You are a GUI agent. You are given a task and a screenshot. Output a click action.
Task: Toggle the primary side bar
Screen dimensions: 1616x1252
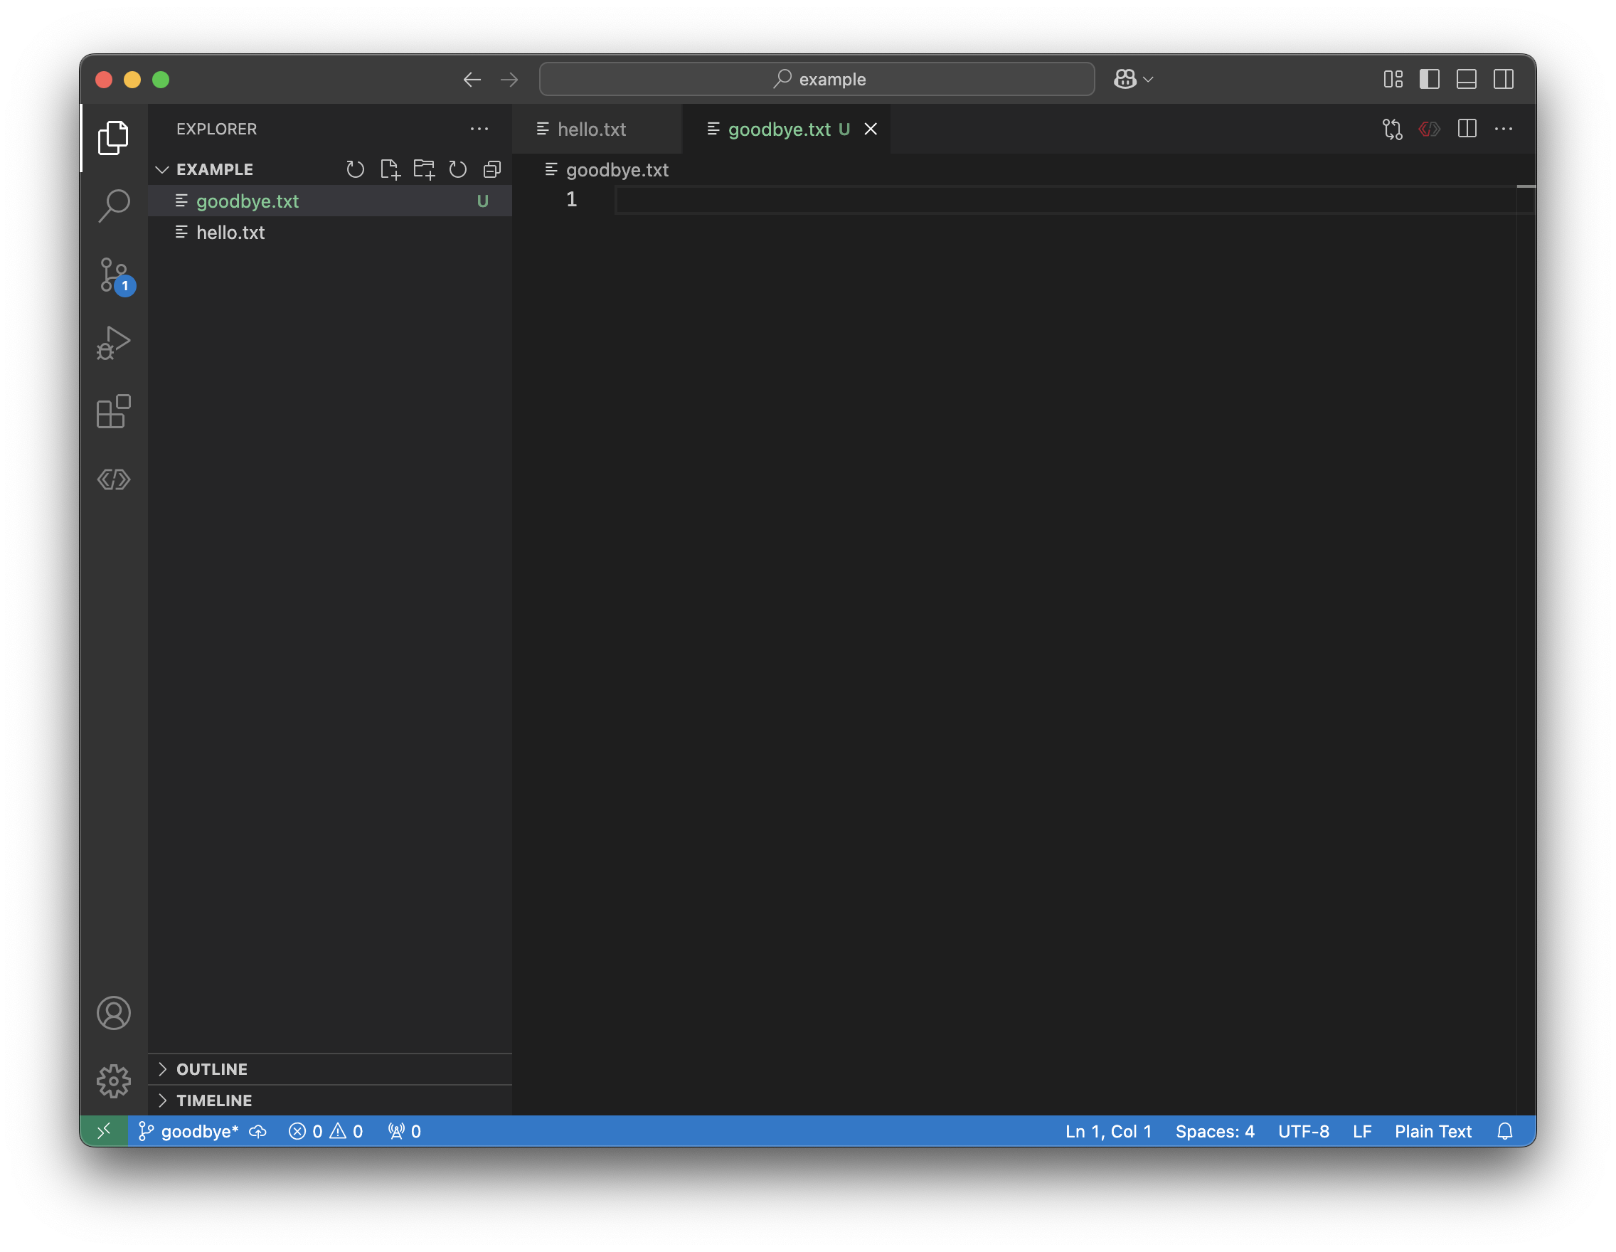1430,79
